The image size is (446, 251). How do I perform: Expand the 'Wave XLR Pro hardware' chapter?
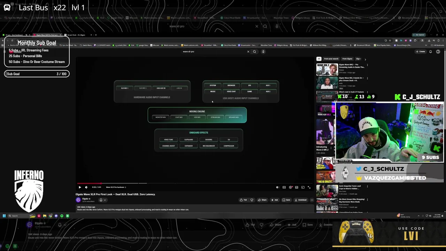(x=116, y=187)
